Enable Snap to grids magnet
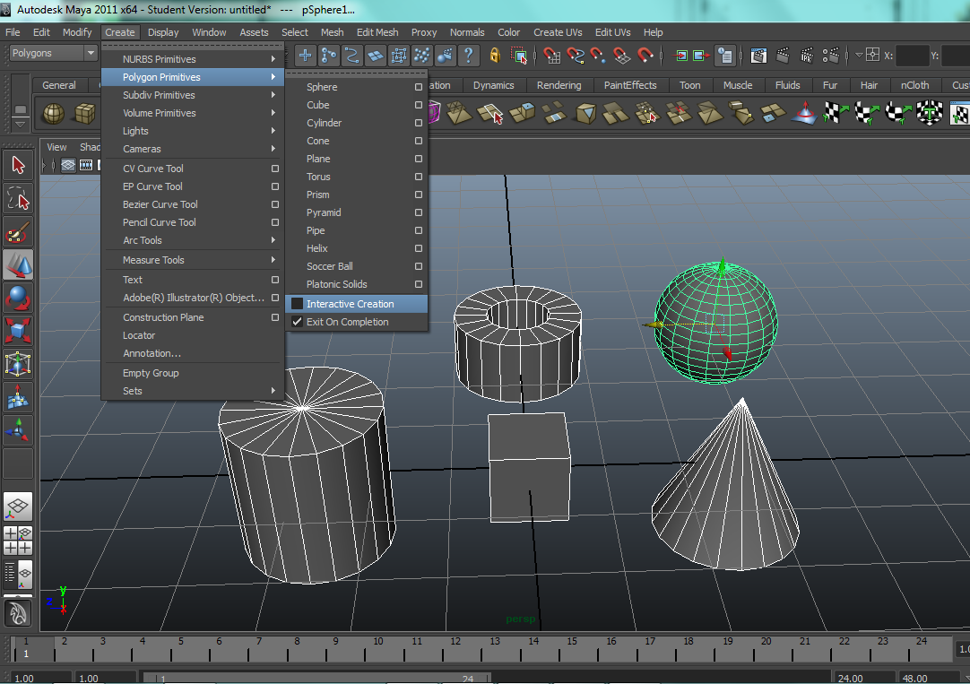Screen dimensions: 970x684 (551, 56)
